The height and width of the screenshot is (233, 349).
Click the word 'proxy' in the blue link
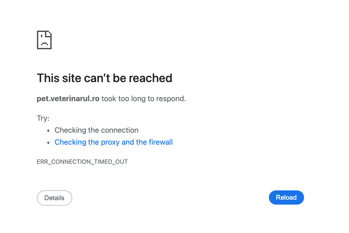(x=110, y=142)
